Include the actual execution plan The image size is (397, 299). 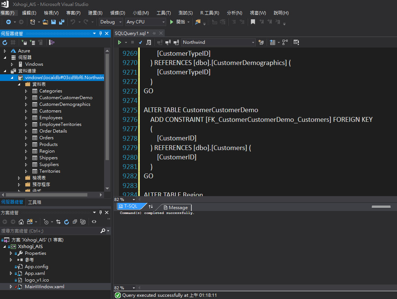[285, 42]
